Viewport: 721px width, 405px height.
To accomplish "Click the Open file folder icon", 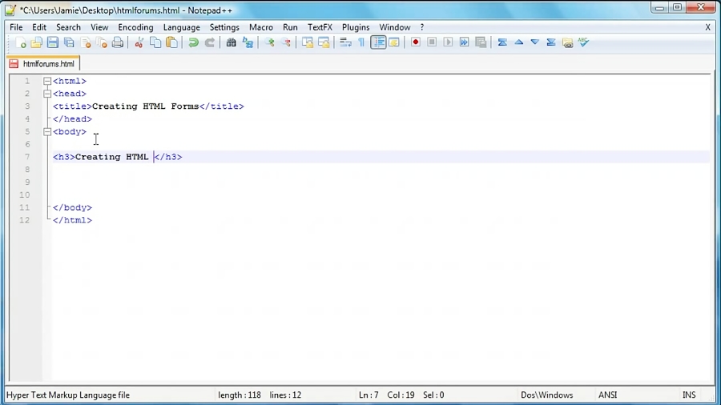I will [x=36, y=42].
